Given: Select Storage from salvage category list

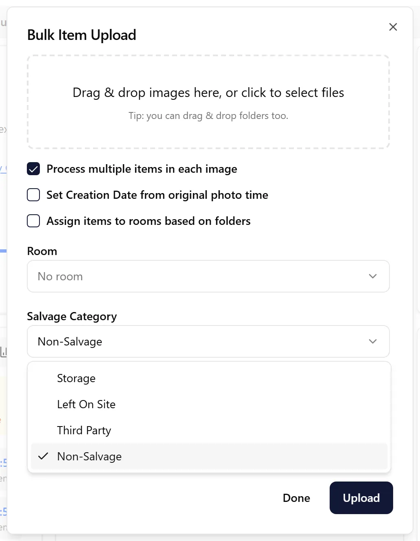Looking at the screenshot, I should [x=209, y=378].
